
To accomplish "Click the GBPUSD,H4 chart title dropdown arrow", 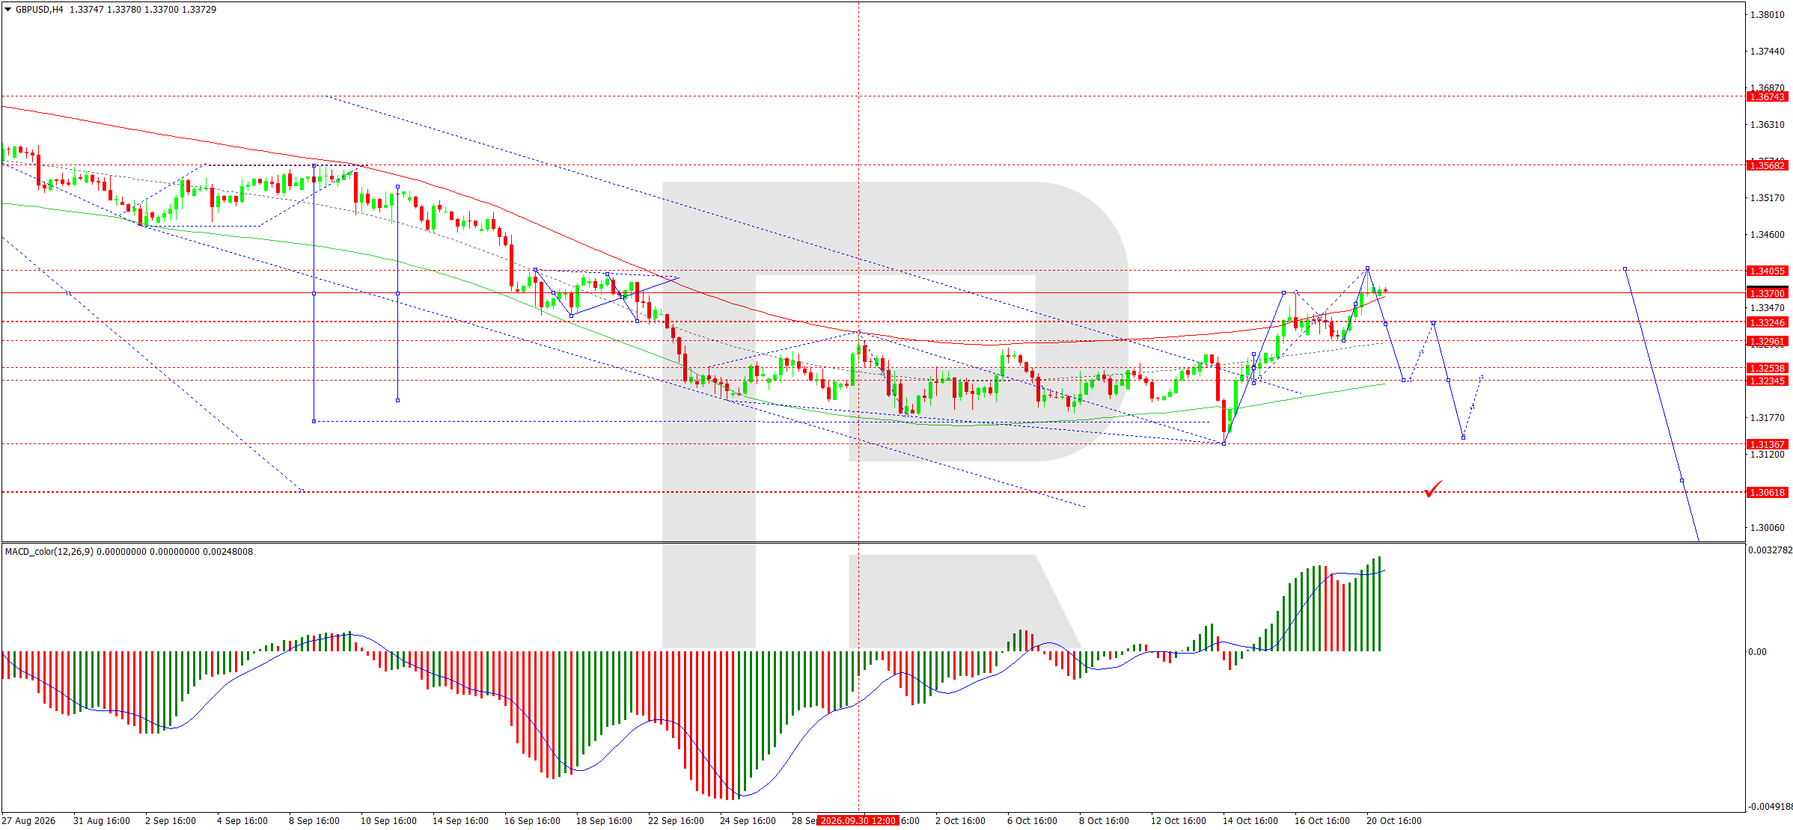I will (x=7, y=10).
